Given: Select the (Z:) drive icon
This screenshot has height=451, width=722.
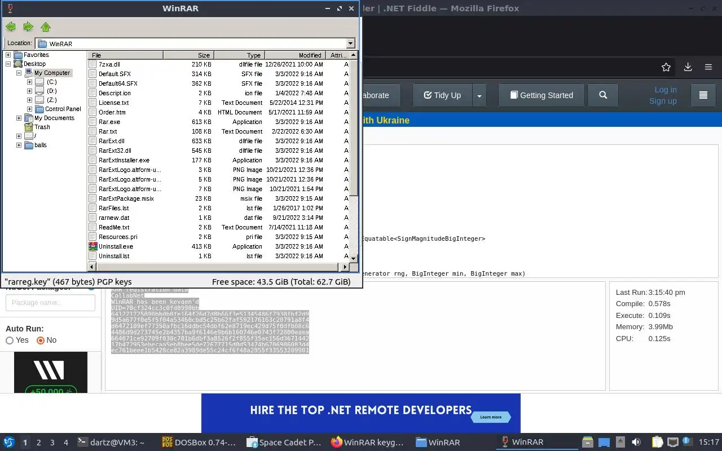Looking at the screenshot, I should pyautogui.click(x=39, y=100).
